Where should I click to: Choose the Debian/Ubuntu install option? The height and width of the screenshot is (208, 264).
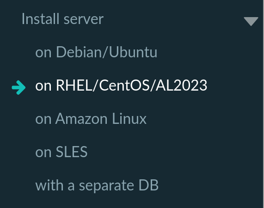click(x=96, y=52)
